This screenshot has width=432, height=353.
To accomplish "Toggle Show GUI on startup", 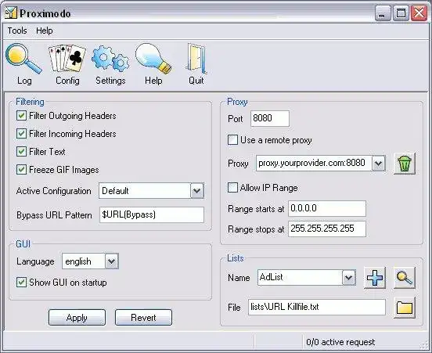I will [21, 283].
